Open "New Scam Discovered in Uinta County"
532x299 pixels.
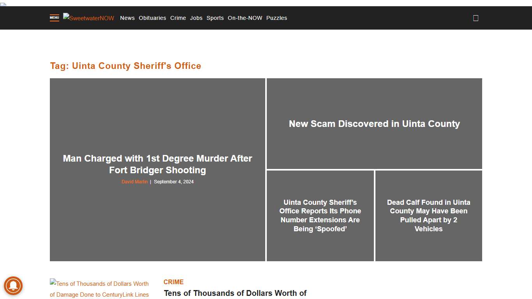point(374,124)
